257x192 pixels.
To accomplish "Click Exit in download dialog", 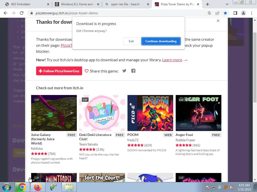I will [x=131, y=41].
